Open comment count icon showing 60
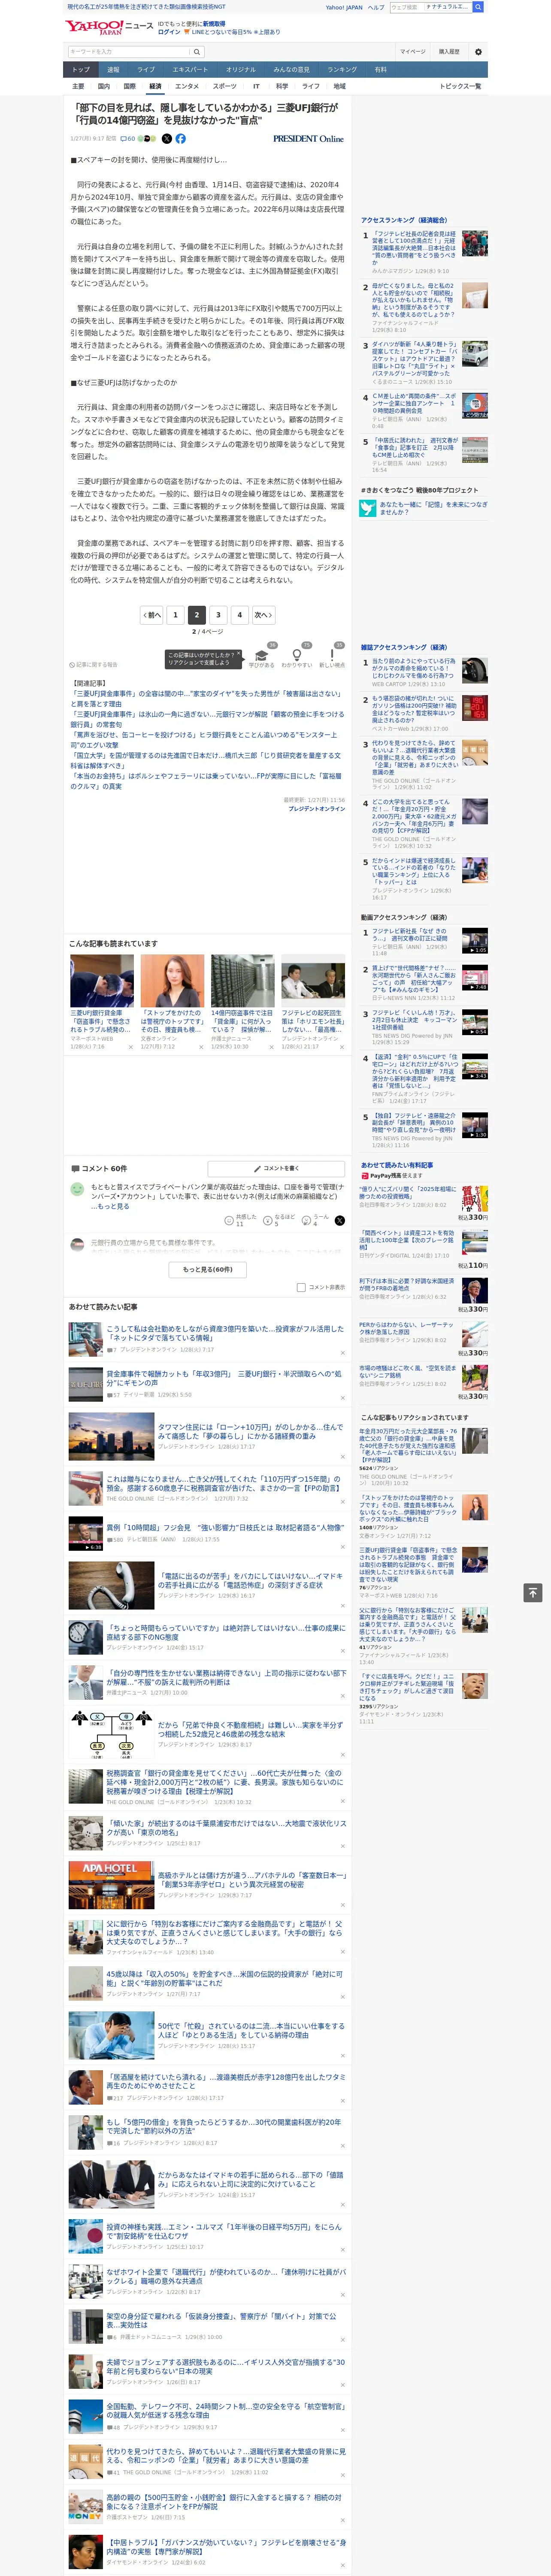Screen dimensions: 551x2576 tap(128, 139)
